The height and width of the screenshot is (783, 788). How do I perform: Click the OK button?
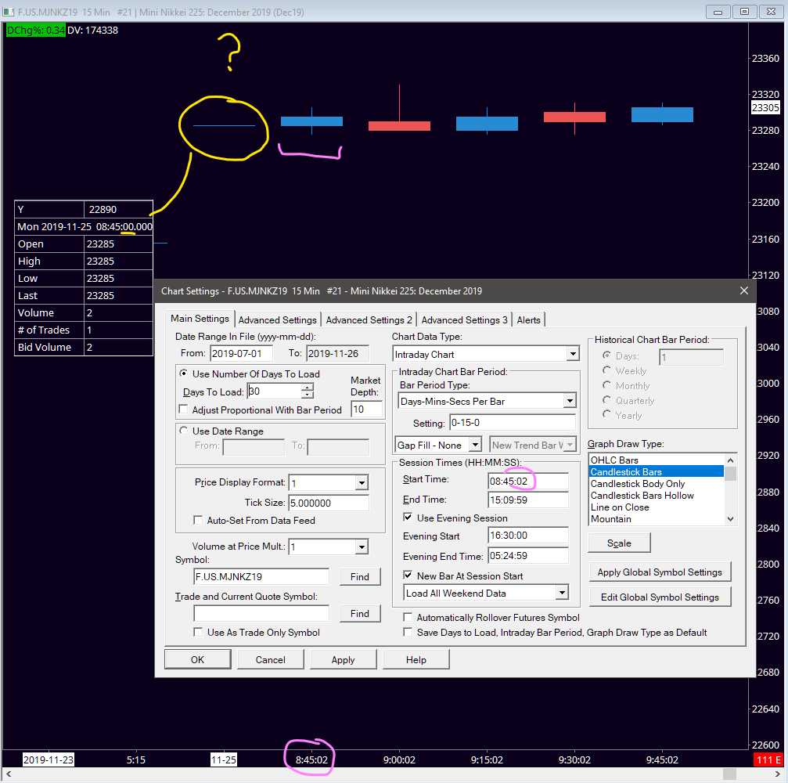[197, 659]
